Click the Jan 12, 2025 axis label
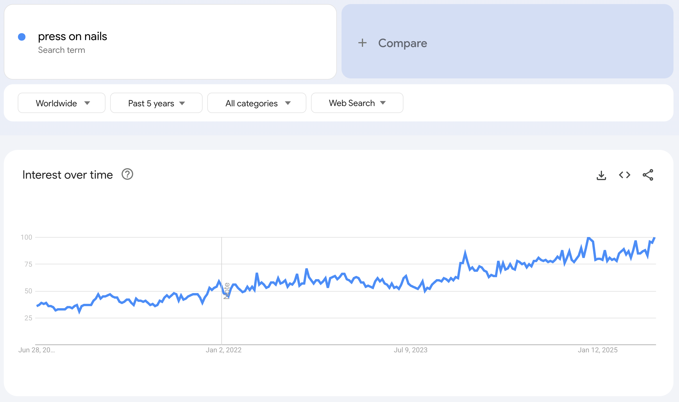This screenshot has height=402, width=679. (598, 350)
